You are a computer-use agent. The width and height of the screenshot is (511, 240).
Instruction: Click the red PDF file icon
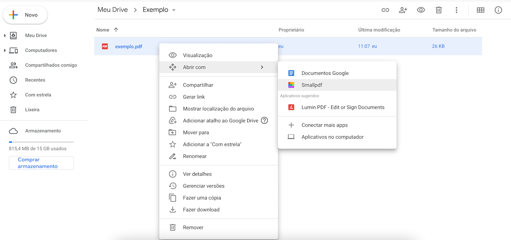coord(105,46)
